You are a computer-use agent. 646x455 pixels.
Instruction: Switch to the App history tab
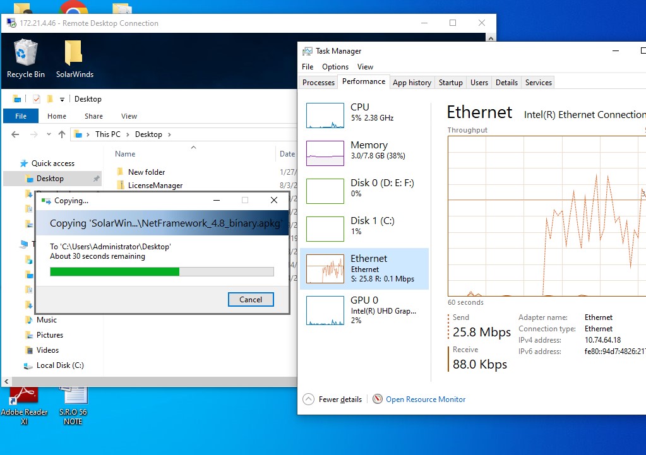[412, 82]
